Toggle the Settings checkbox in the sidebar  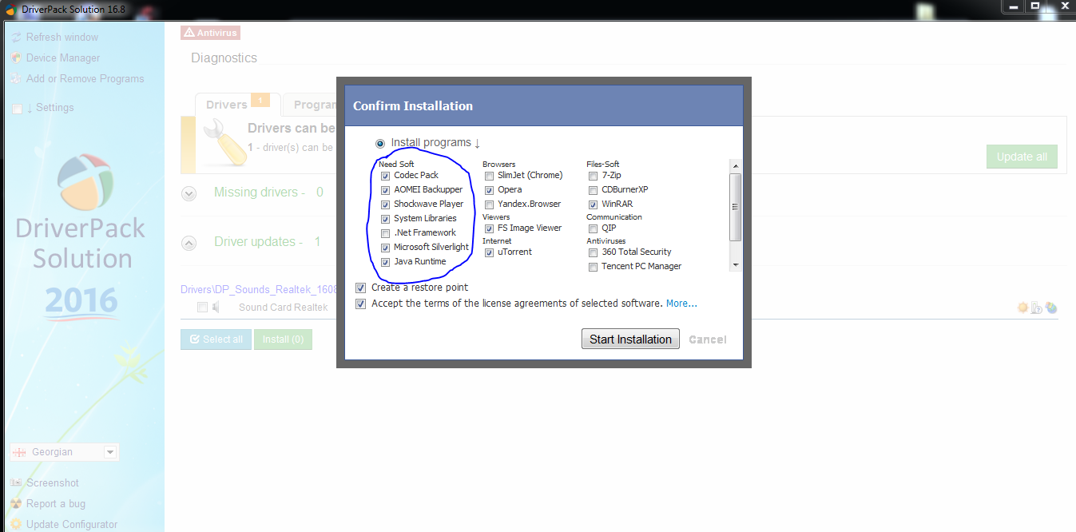(x=17, y=109)
